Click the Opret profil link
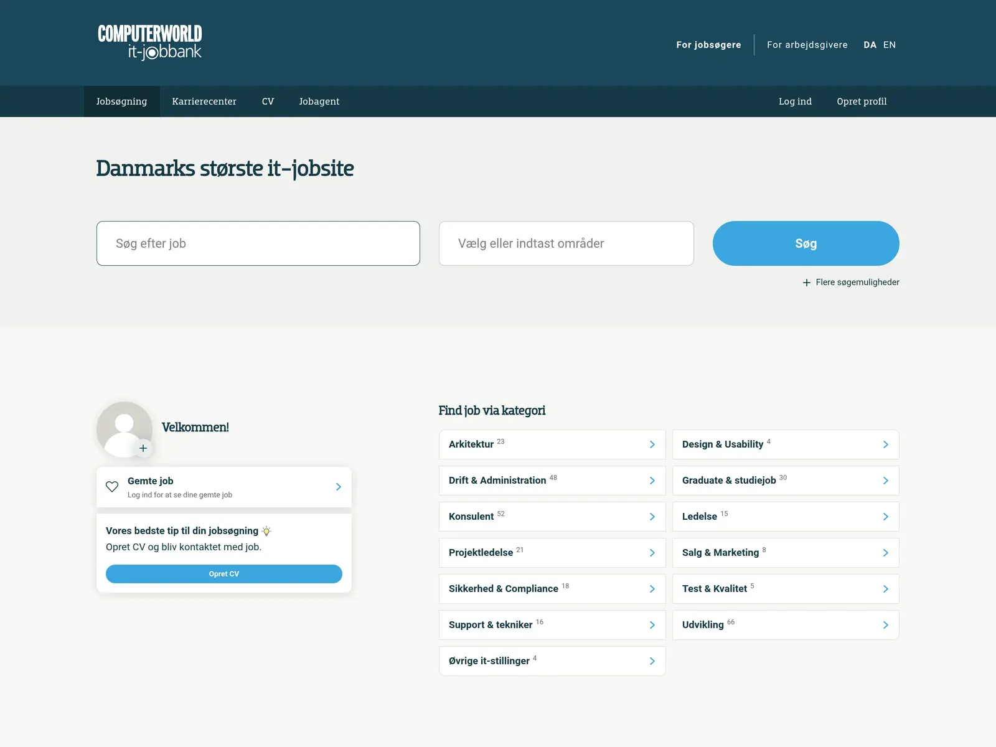 point(862,101)
